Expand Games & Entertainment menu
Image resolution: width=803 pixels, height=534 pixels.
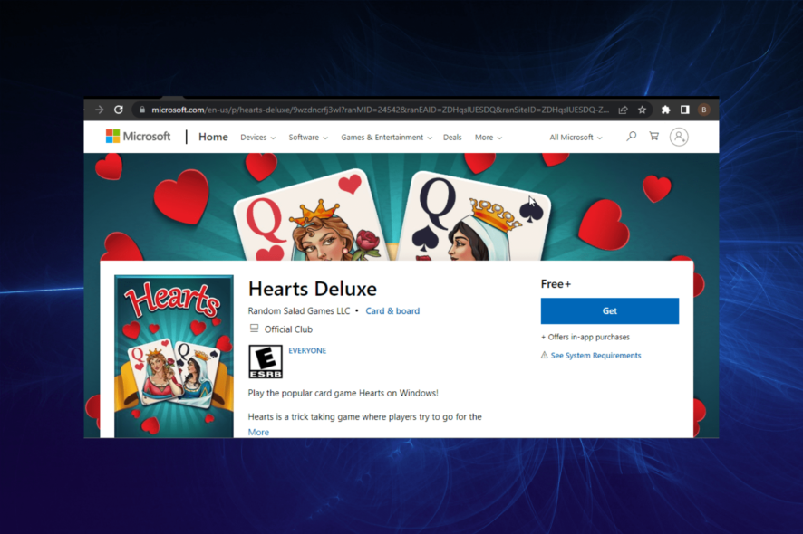pyautogui.click(x=387, y=137)
